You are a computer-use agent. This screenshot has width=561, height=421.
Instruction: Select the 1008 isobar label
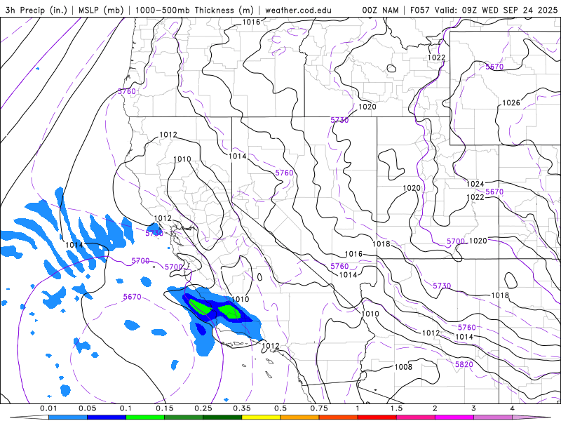[x=403, y=367]
